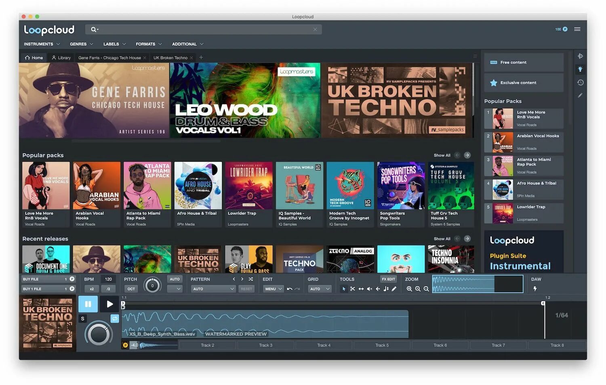
Task: Select the pencil draw tool
Action: tap(394, 289)
